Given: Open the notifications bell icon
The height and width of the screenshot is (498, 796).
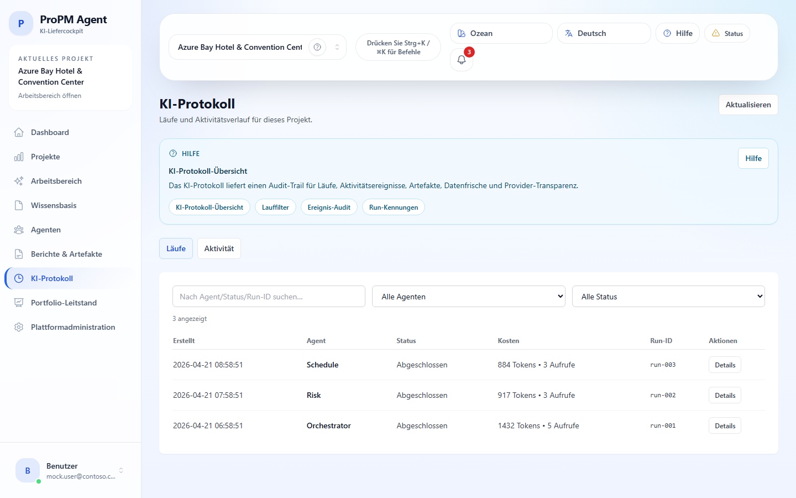Looking at the screenshot, I should pos(462,60).
